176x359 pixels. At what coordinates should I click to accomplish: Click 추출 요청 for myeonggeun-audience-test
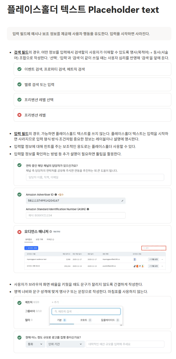tap(153, 259)
